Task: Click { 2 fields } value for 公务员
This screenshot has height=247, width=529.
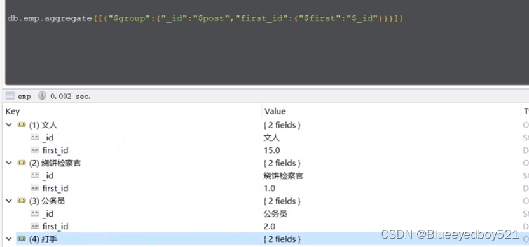Action: (x=282, y=201)
